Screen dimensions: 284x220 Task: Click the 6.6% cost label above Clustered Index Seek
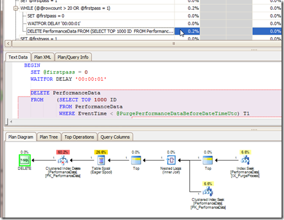click(x=208, y=184)
